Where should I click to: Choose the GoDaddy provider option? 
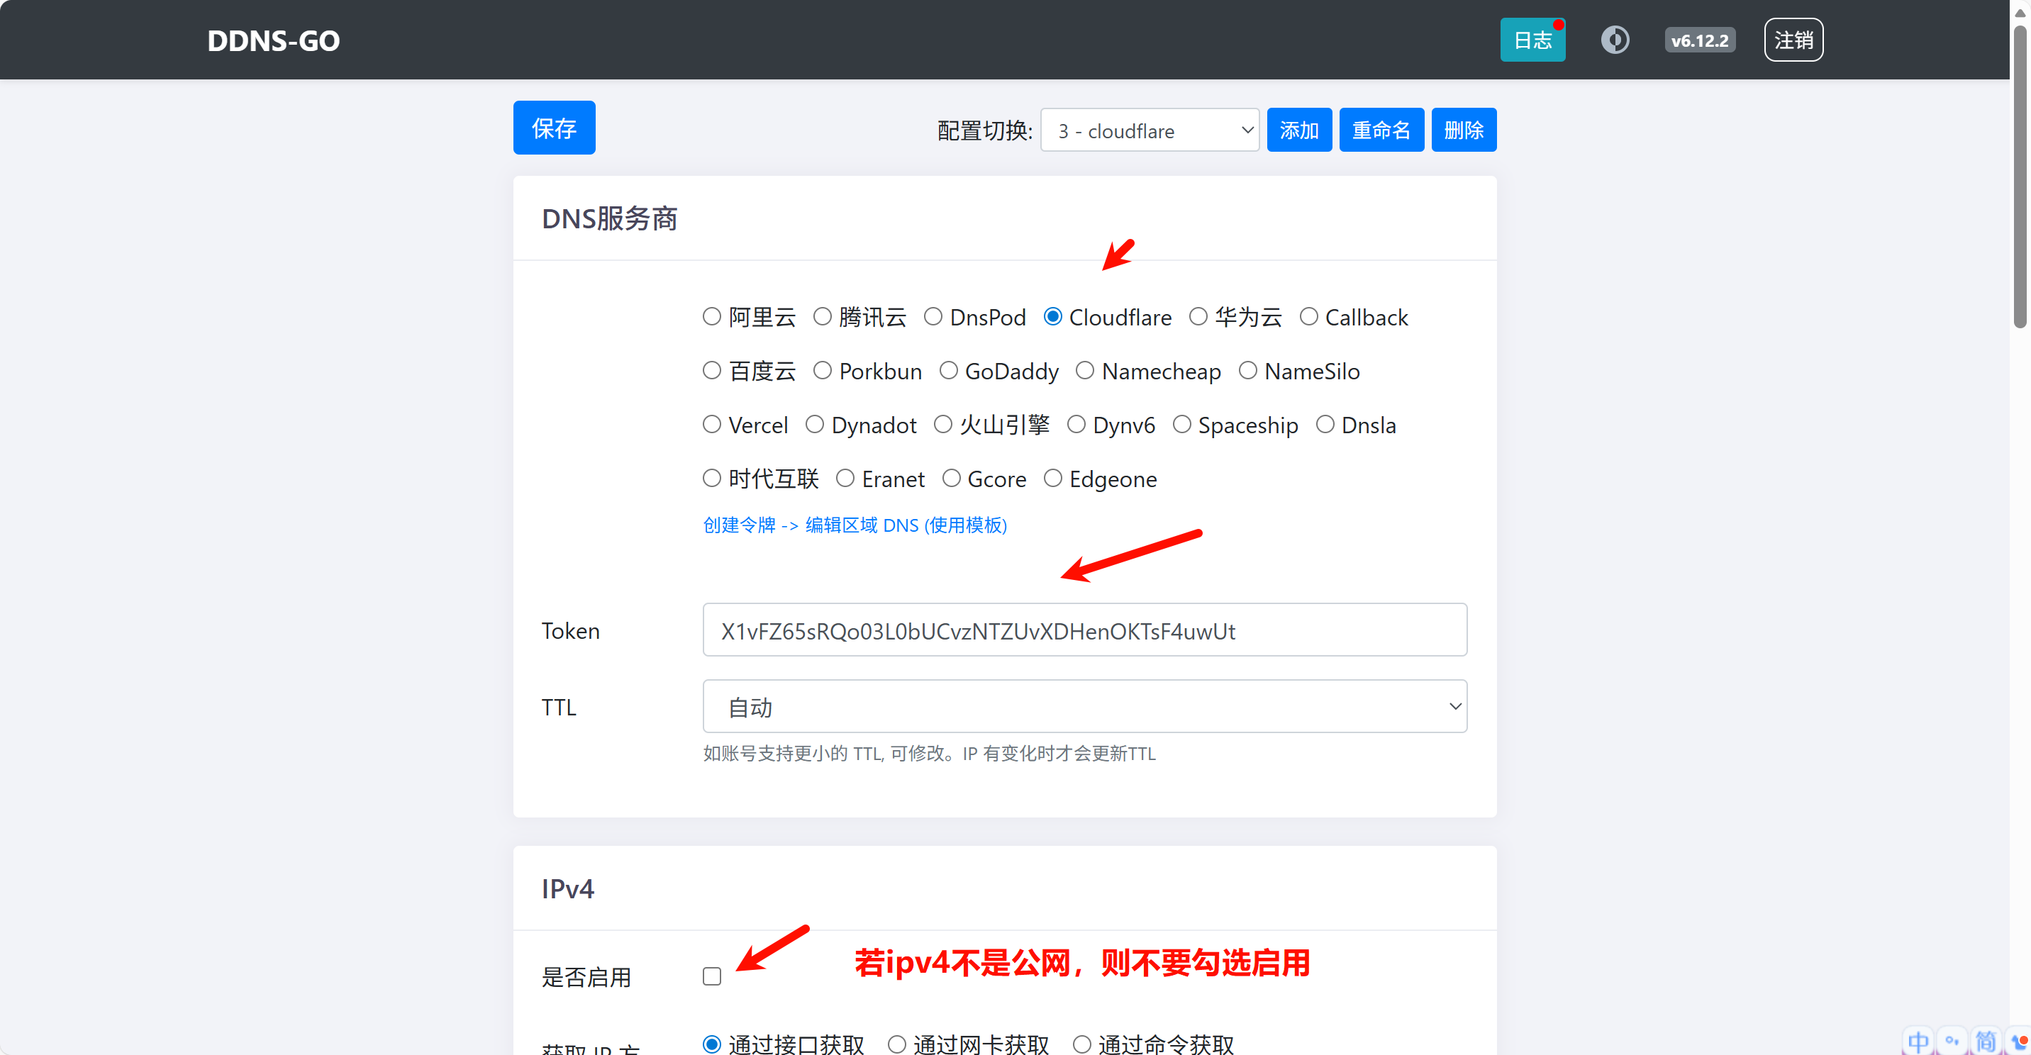tap(948, 371)
